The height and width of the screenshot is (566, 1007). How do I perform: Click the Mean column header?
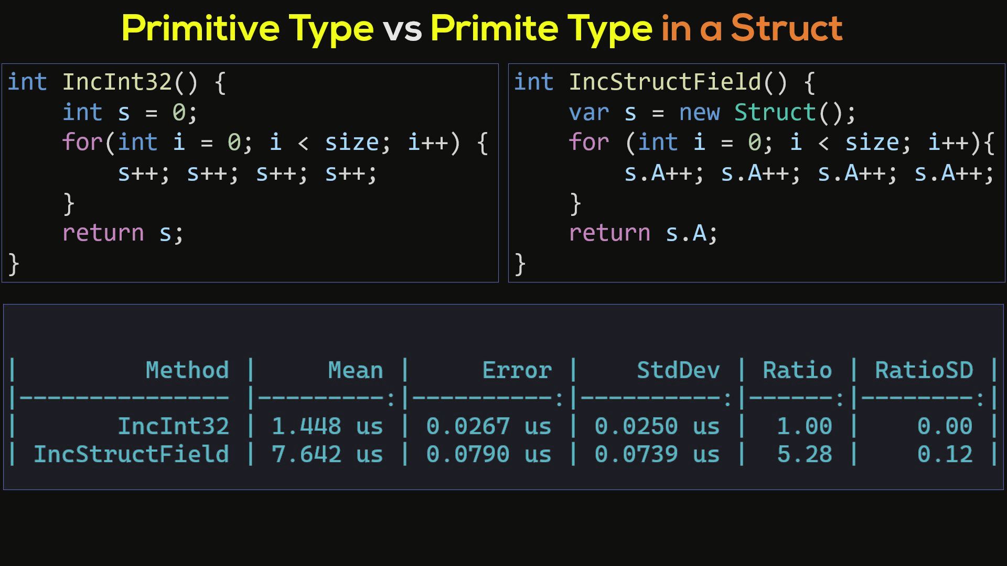356,370
